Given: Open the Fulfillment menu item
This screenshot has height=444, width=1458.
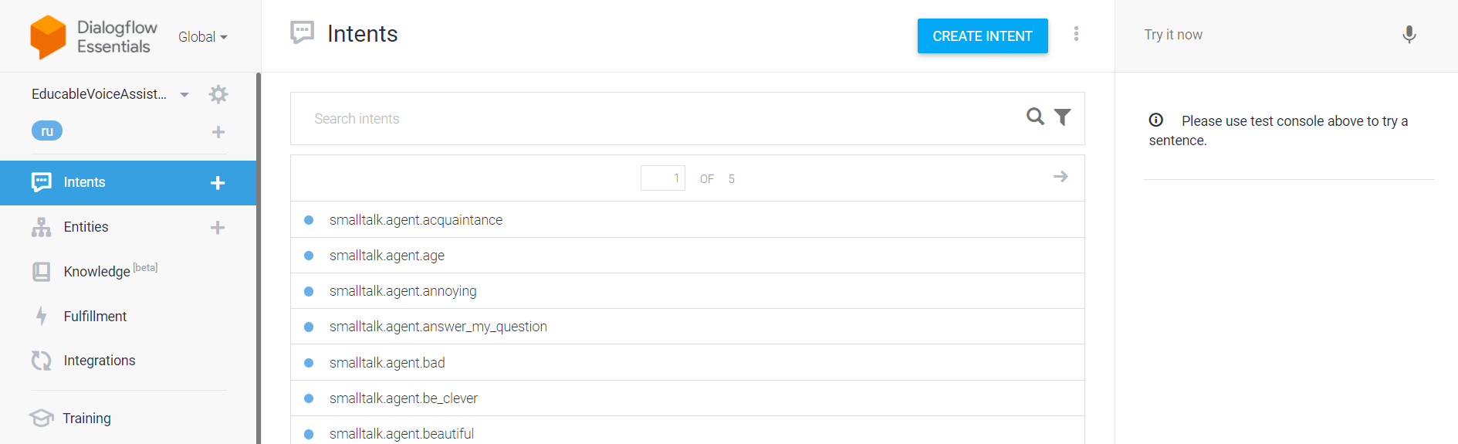Looking at the screenshot, I should tap(95, 317).
